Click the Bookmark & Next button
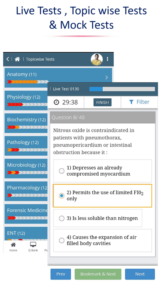The width and height of the screenshot is (163, 289). coord(98,274)
